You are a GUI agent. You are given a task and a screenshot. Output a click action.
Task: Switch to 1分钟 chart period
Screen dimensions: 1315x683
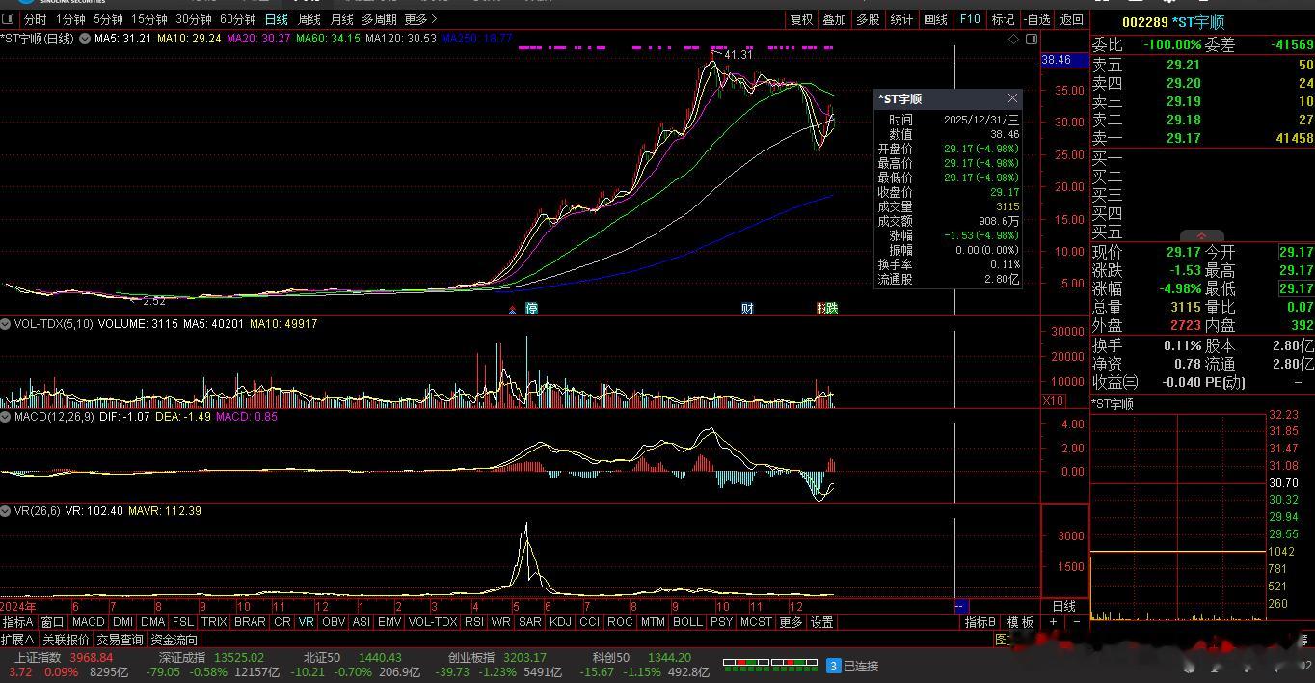click(70, 19)
